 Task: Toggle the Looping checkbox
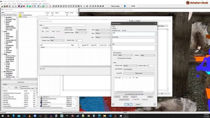click(43, 28)
